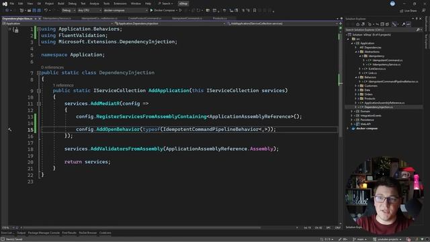Click the Bookmark toolbar icon
This screenshot has width=430, height=242.
coord(255,11)
